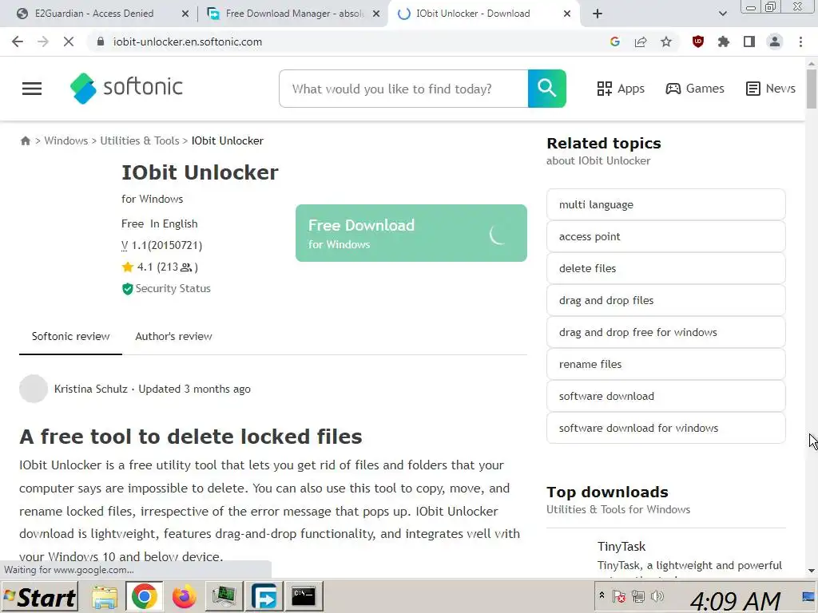
Task: Select the delete files topic
Action: click(665, 268)
